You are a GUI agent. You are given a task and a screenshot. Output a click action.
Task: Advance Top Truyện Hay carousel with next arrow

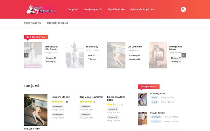pos(184,55)
